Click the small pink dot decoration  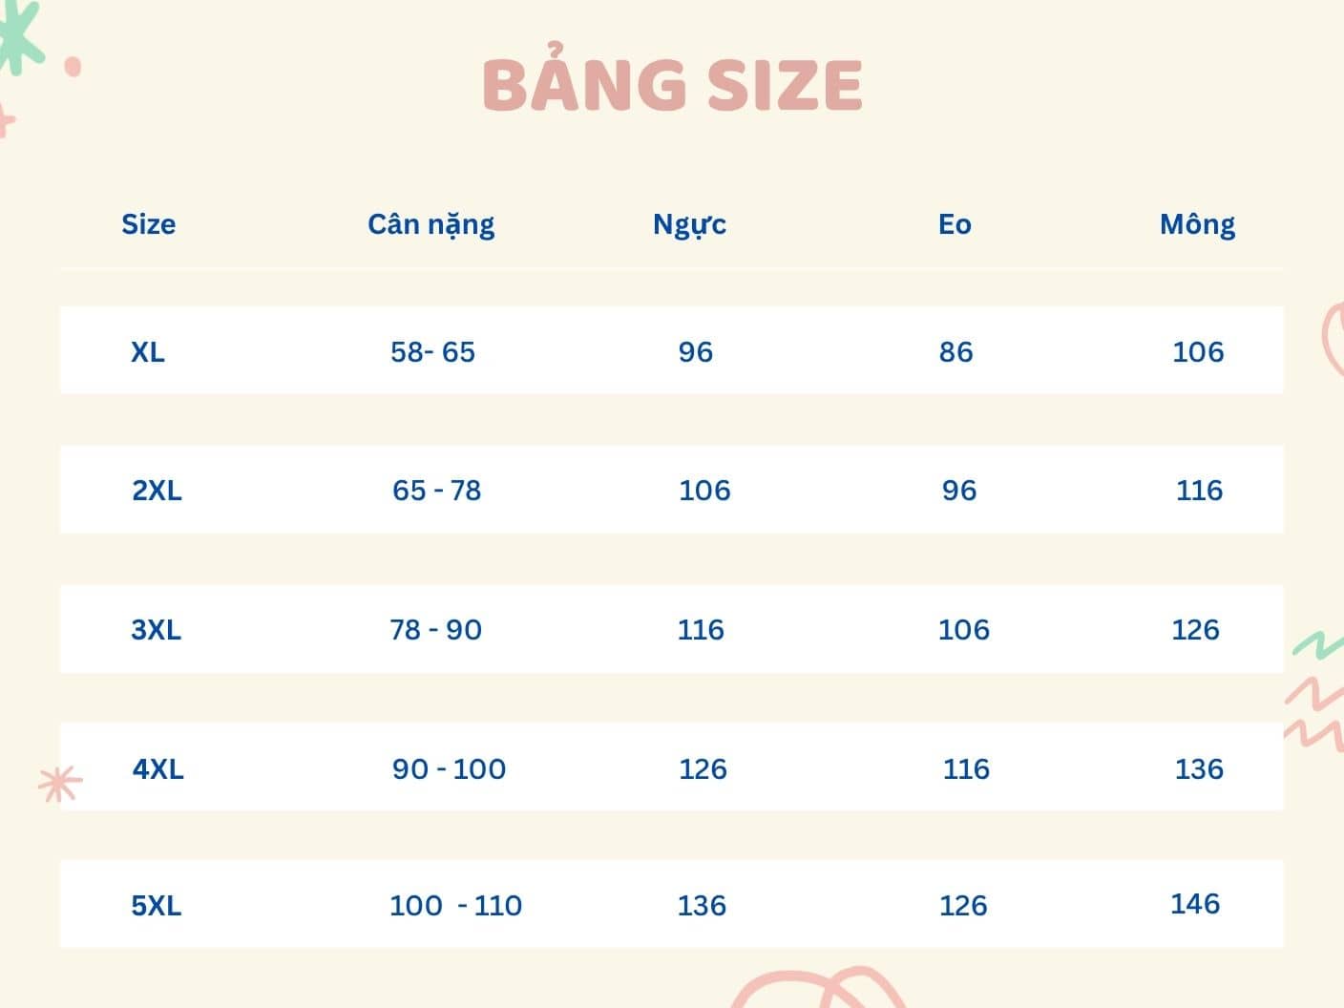click(x=73, y=67)
